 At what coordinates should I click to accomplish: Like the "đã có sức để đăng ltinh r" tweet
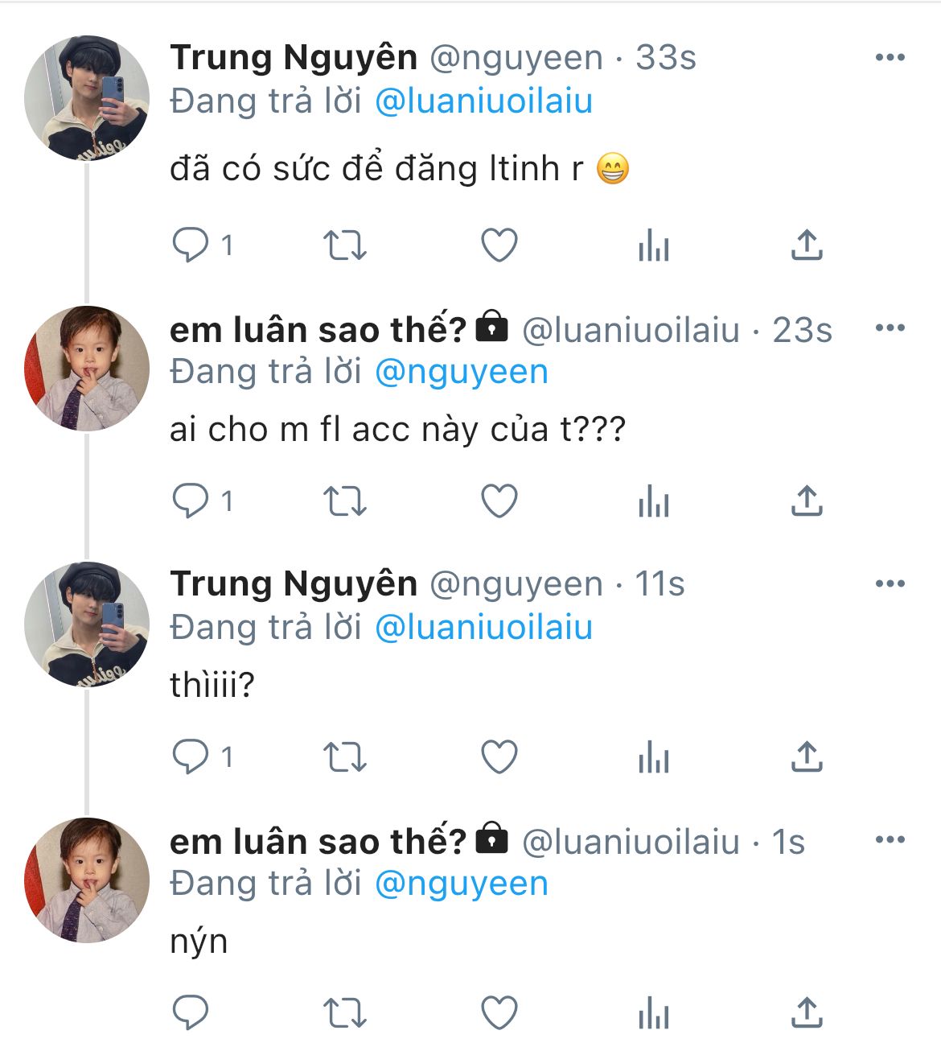[499, 245]
